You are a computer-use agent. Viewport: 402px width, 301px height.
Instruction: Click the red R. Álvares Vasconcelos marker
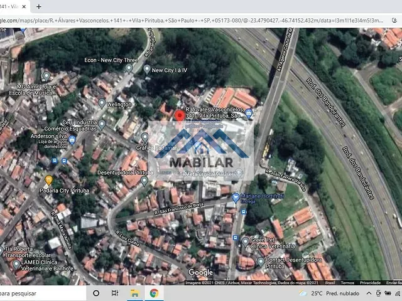pyautogui.click(x=180, y=116)
